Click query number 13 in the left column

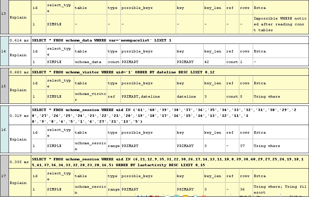point(4,14)
